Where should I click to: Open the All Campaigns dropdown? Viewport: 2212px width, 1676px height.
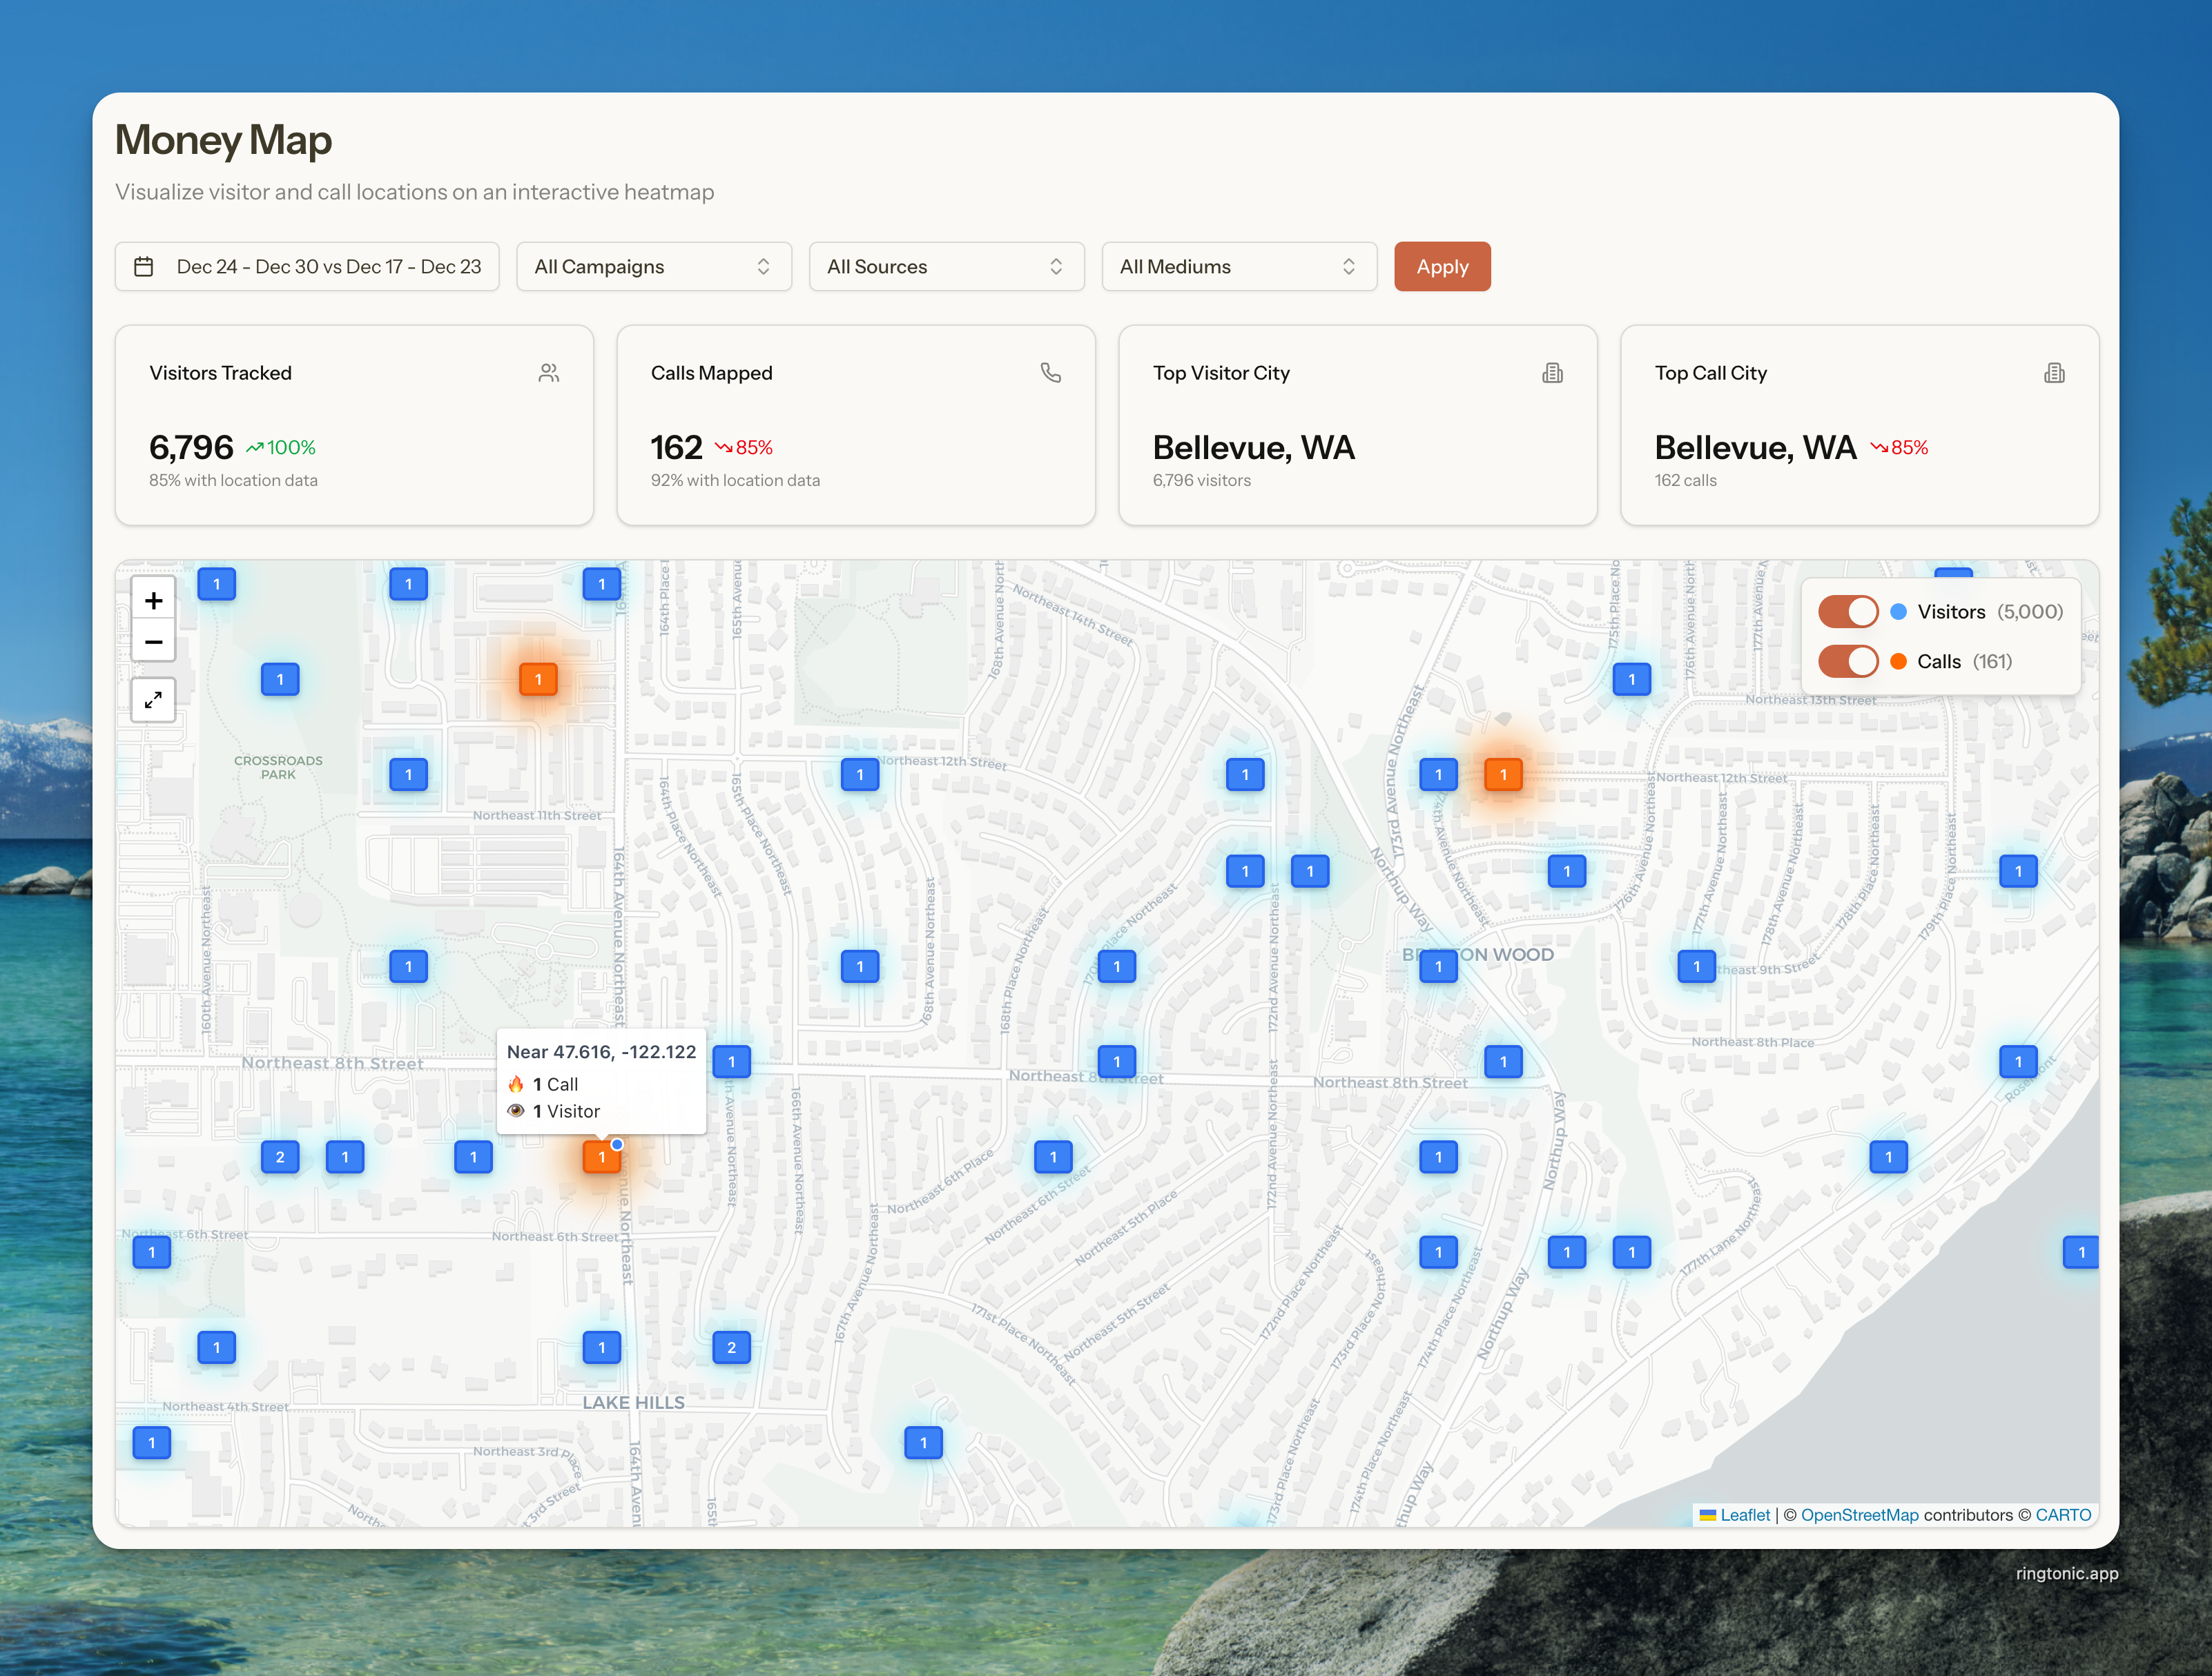click(653, 267)
